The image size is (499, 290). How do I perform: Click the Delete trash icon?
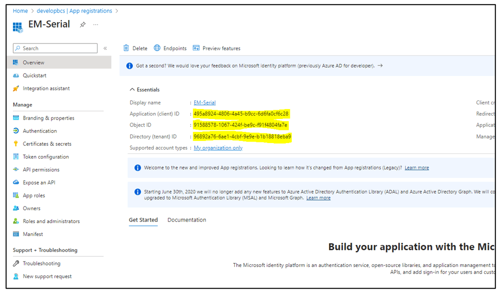(126, 48)
